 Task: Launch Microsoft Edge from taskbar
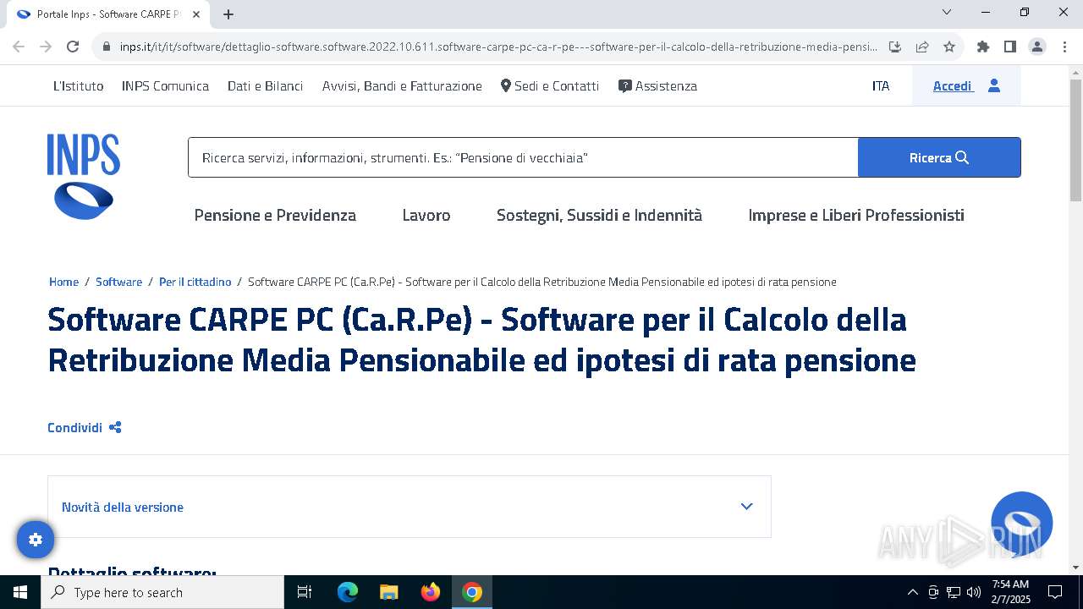[x=348, y=592]
